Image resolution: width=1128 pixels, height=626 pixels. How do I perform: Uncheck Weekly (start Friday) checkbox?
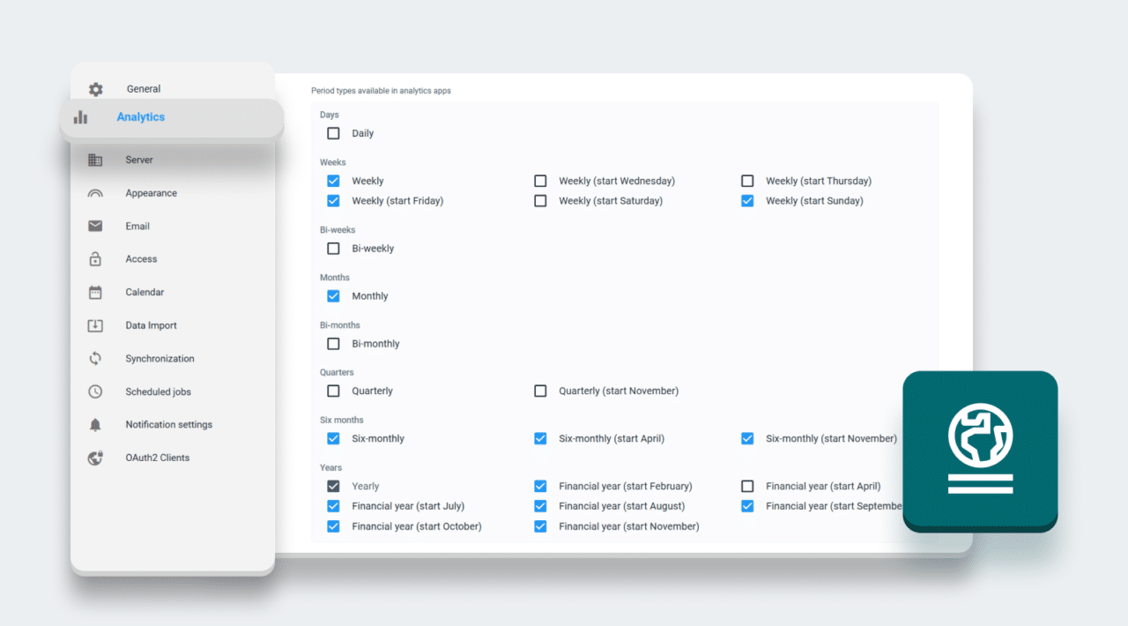tap(333, 201)
